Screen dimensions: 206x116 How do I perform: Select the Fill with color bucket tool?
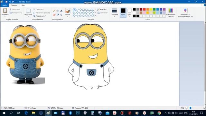pyautogui.click(x=58, y=11)
